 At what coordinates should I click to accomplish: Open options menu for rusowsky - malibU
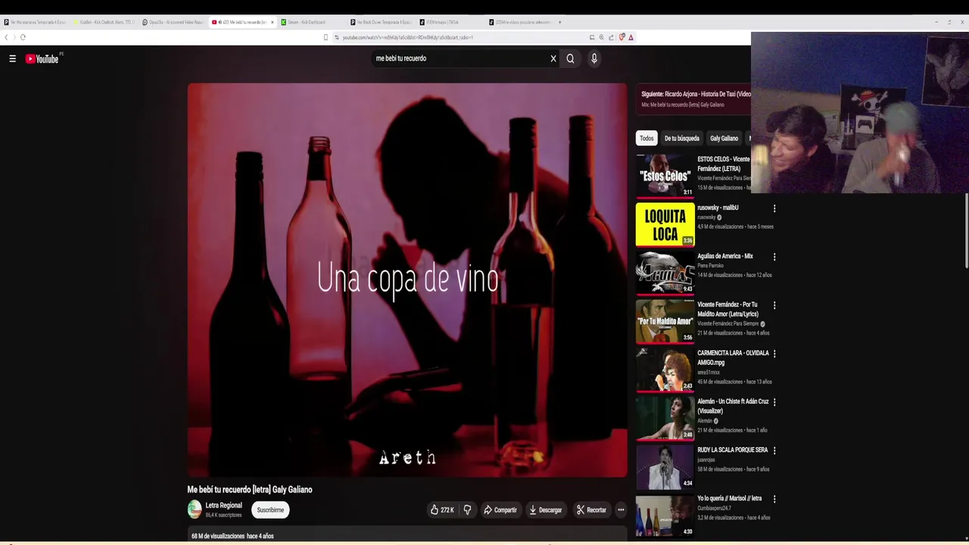tap(774, 209)
